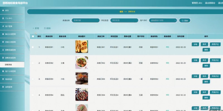Check the checkbox for row 美食名称4

pyautogui.click(x=33, y=95)
